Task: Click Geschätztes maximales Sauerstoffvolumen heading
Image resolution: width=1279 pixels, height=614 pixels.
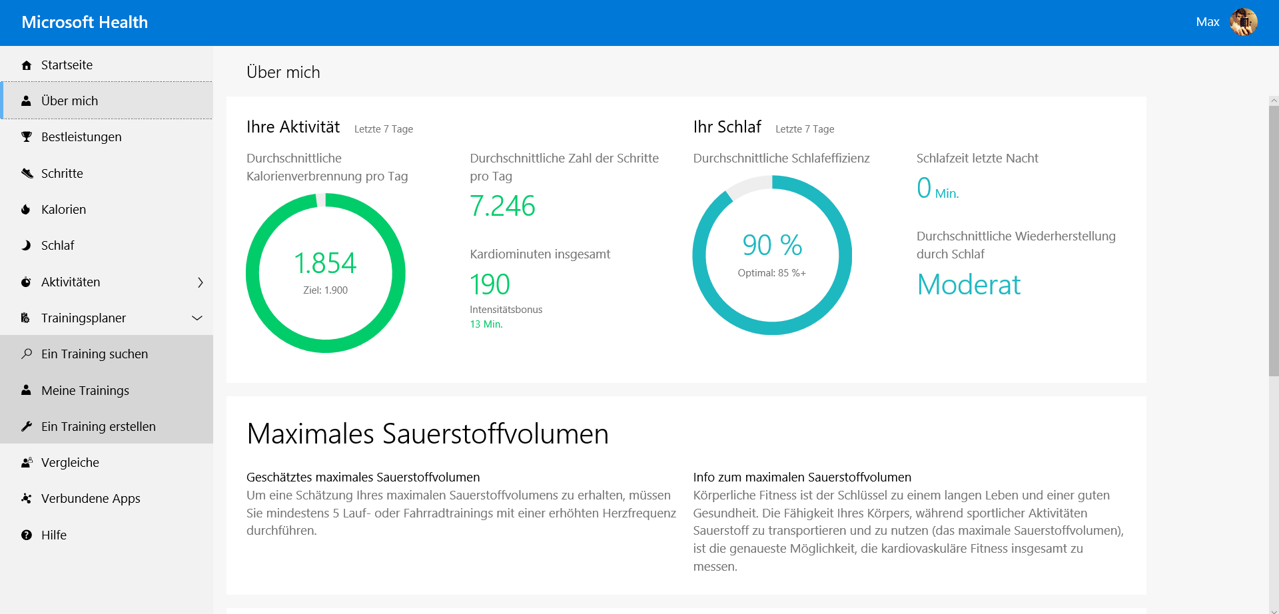Action: pos(363,477)
